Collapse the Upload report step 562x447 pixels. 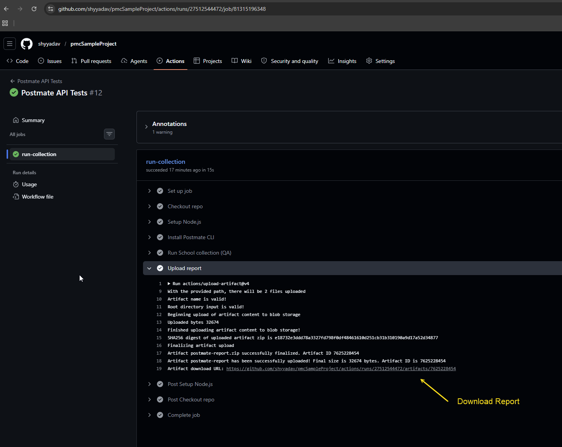click(x=149, y=268)
